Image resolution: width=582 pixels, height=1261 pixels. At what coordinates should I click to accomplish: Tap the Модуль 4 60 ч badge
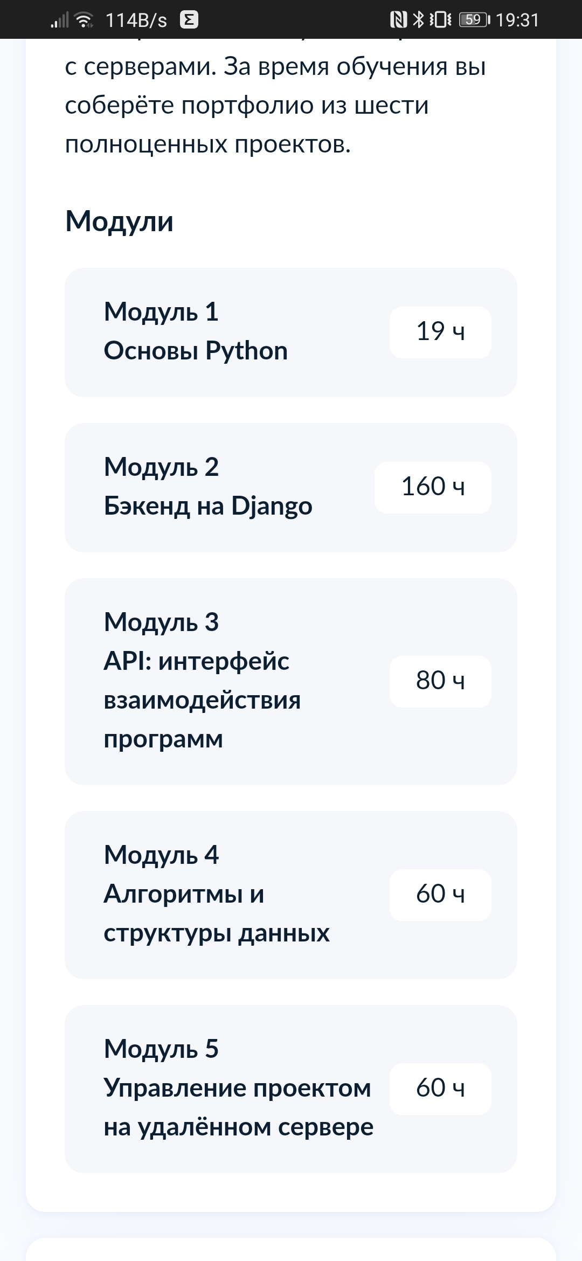tap(440, 895)
